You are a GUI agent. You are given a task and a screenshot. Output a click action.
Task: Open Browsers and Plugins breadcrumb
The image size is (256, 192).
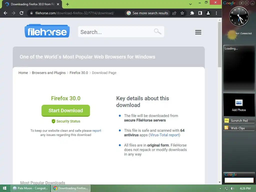[49, 73]
